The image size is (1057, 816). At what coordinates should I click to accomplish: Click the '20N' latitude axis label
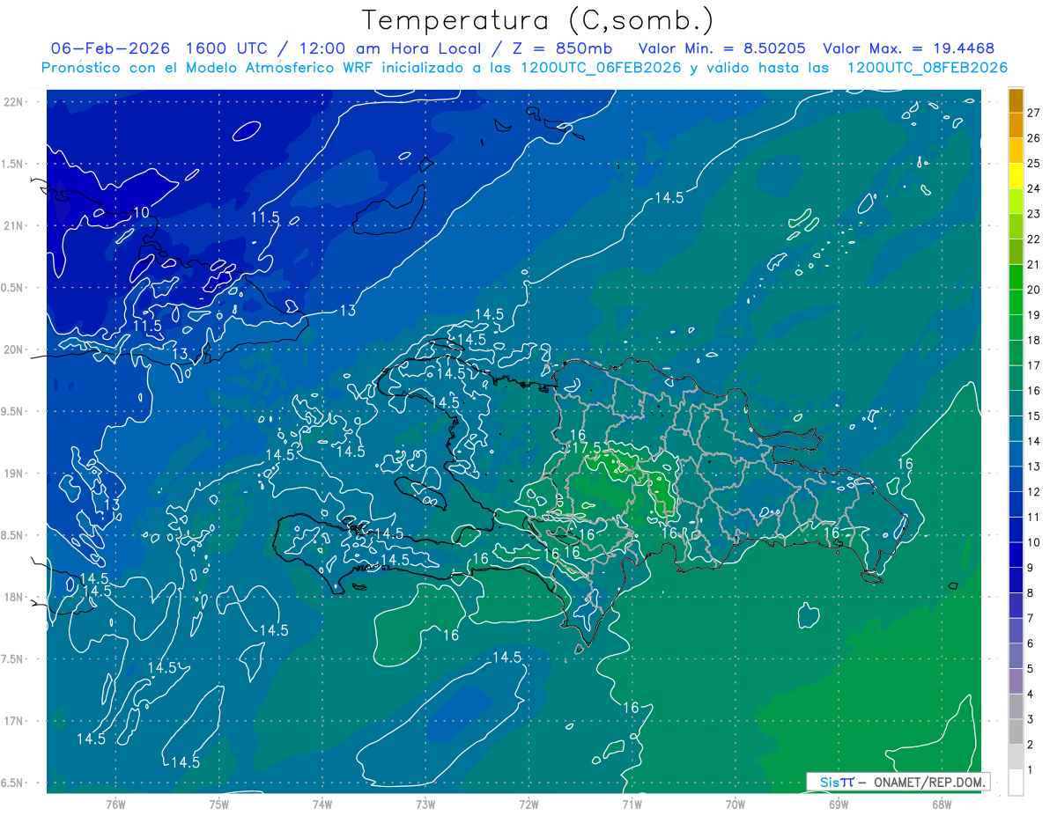14,349
